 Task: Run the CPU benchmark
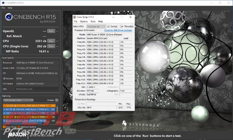(x=51, y=41)
